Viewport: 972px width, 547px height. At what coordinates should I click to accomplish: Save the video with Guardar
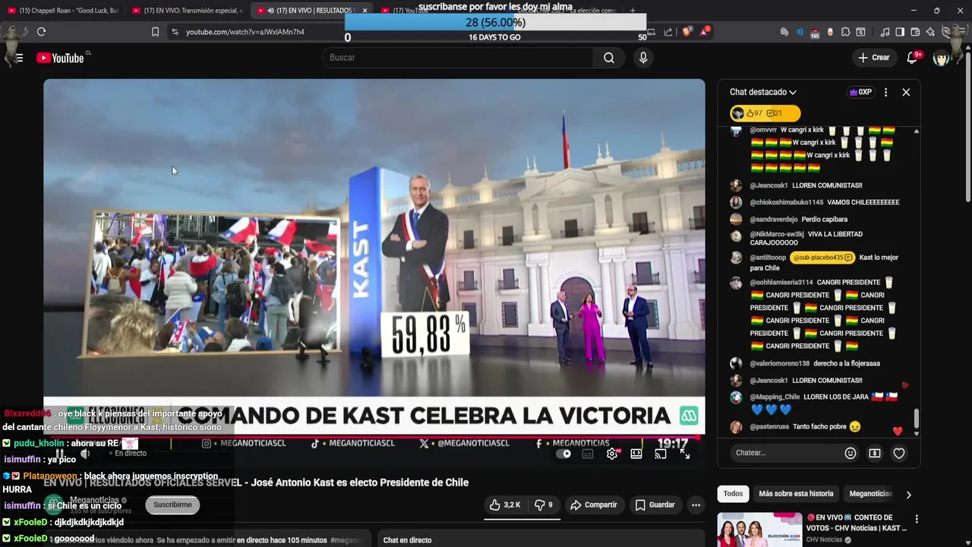[655, 504]
